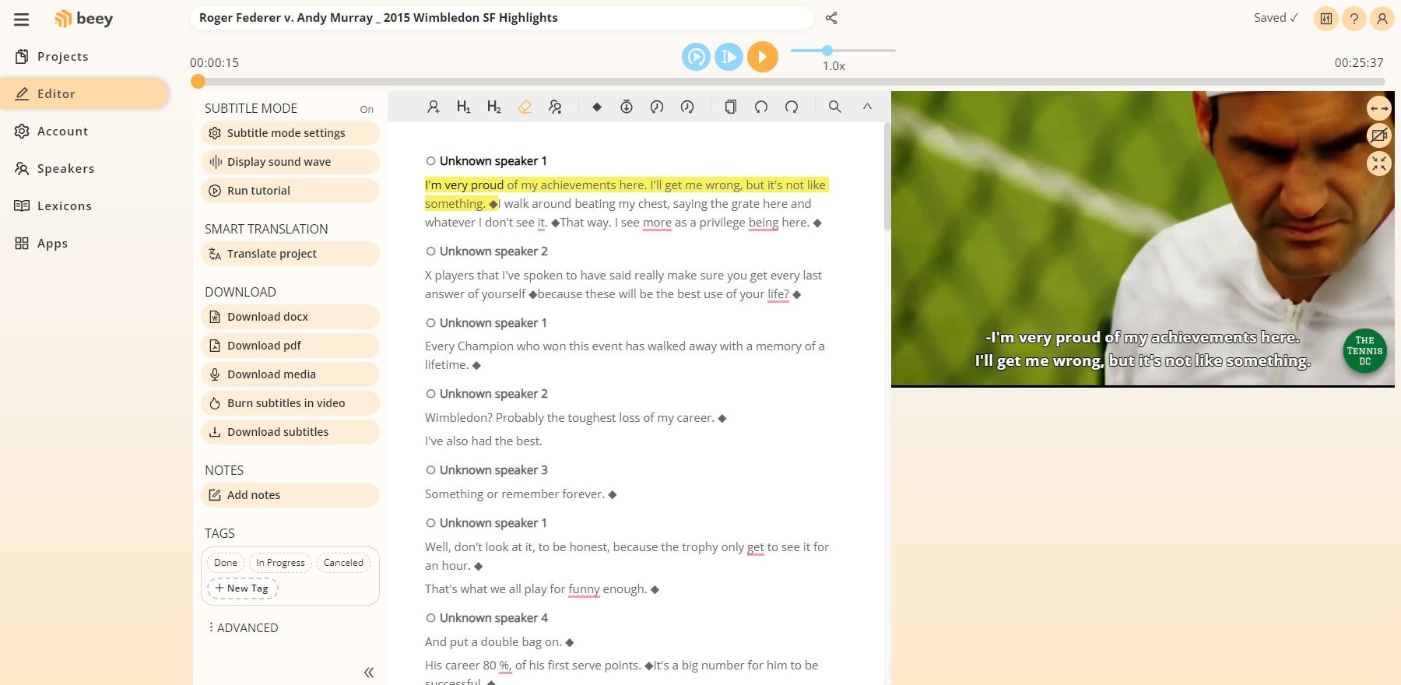Click the blue circular replay button

[x=697, y=57]
